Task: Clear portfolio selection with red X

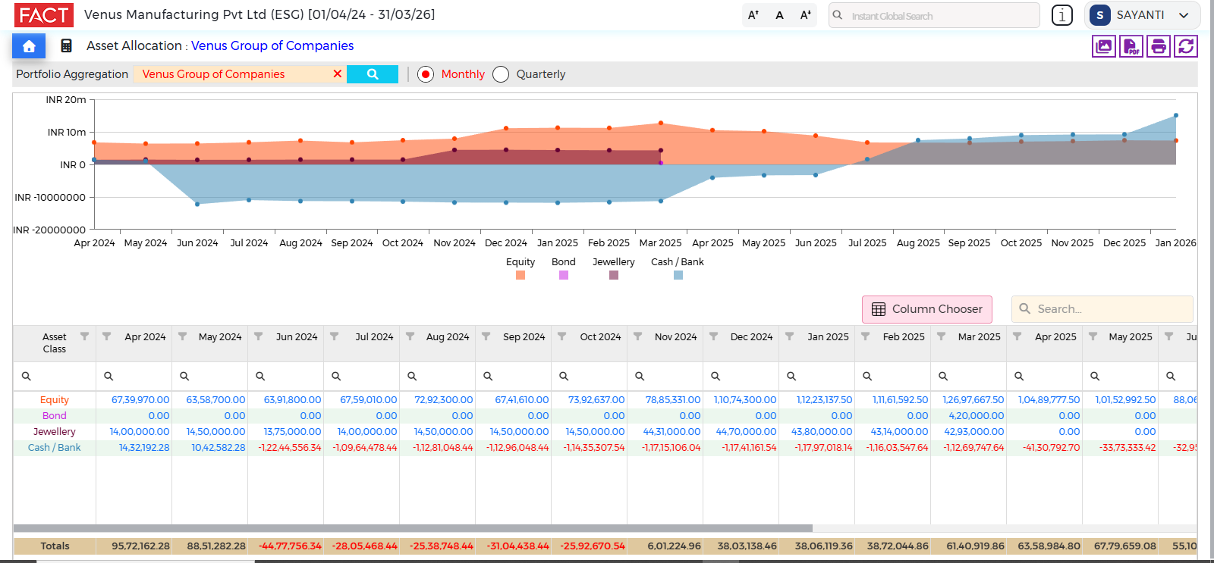Action: tap(338, 74)
